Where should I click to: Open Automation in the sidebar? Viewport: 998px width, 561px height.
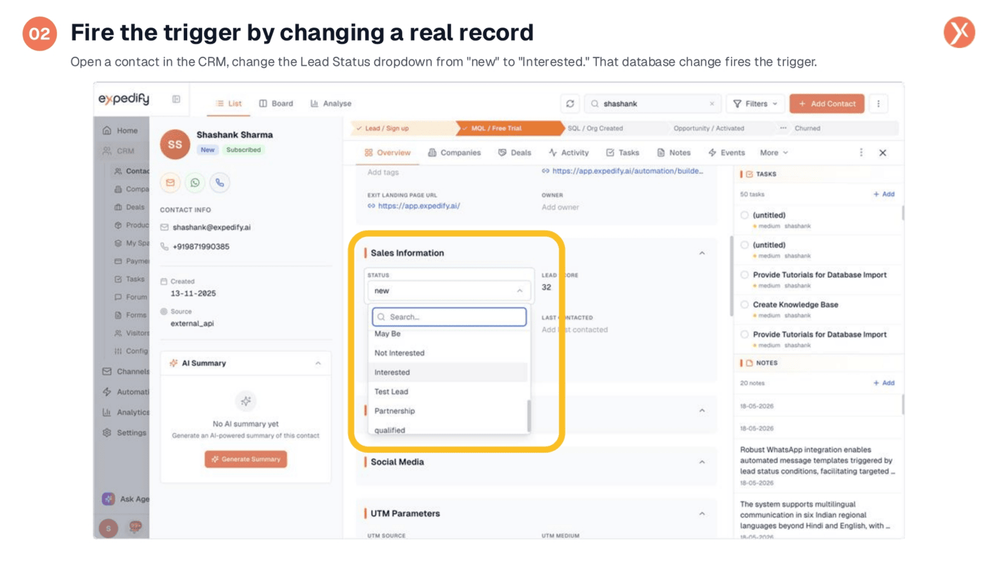(125, 392)
